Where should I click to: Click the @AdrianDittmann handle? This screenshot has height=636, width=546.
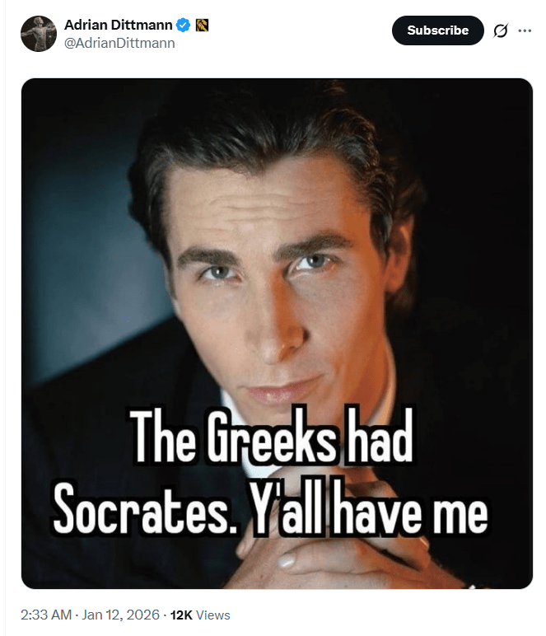119,43
